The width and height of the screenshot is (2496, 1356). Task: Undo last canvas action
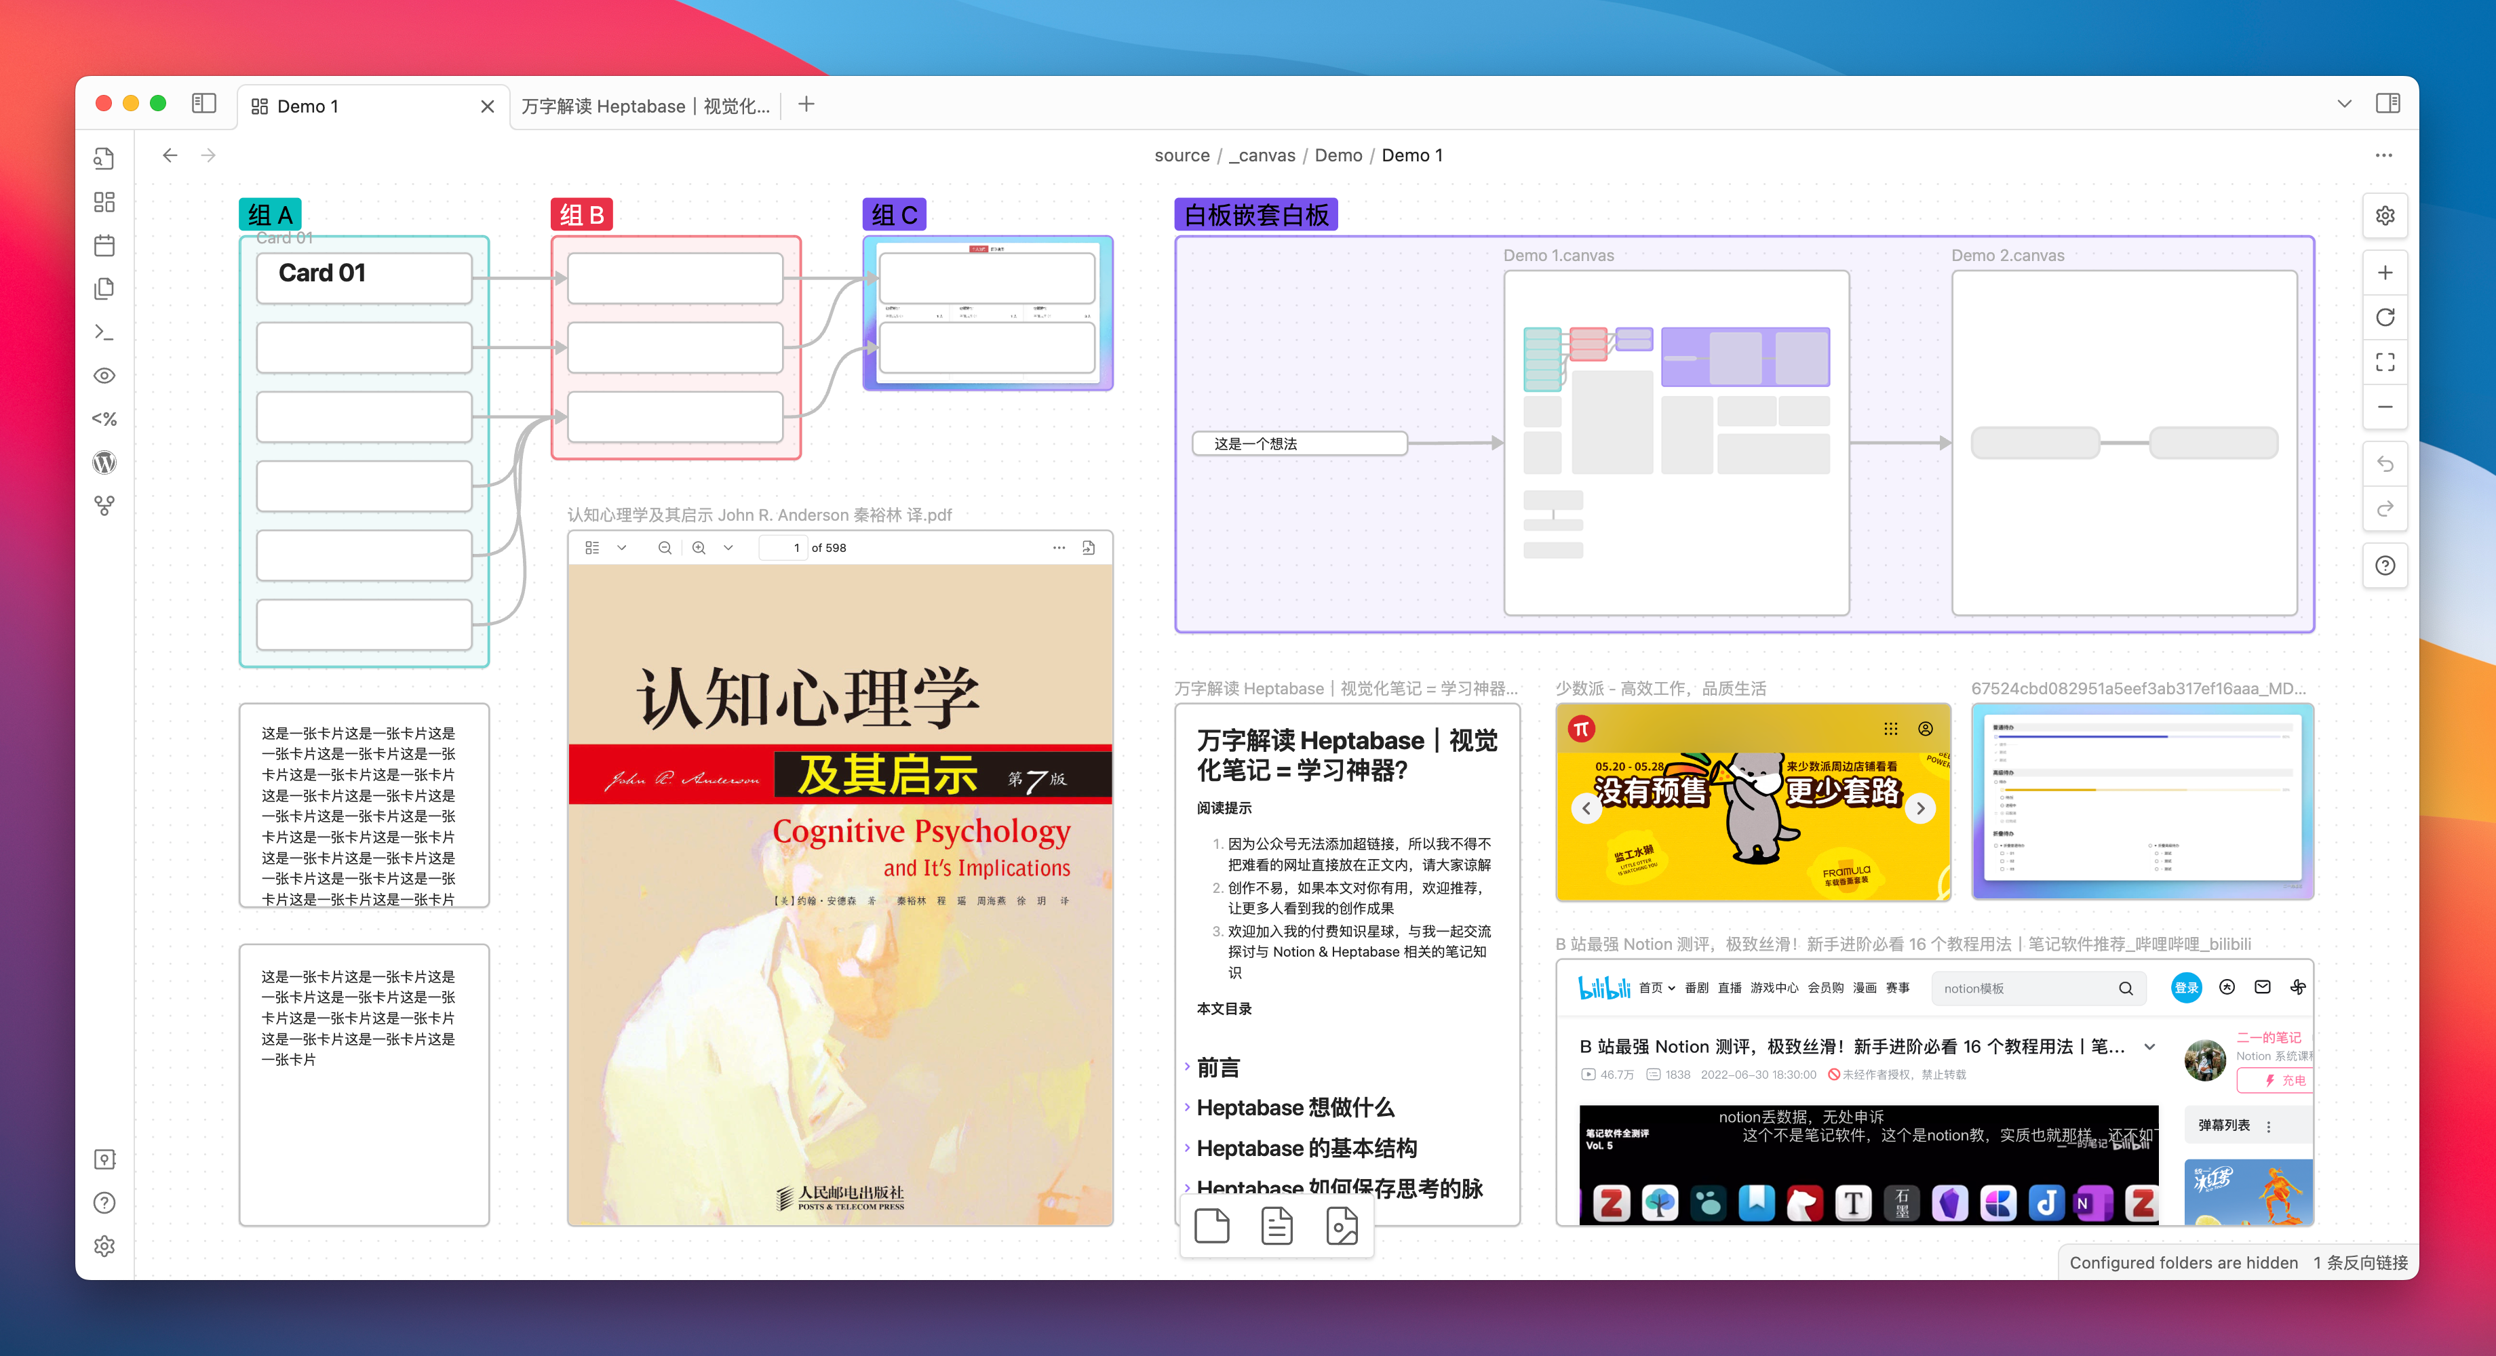point(2385,464)
